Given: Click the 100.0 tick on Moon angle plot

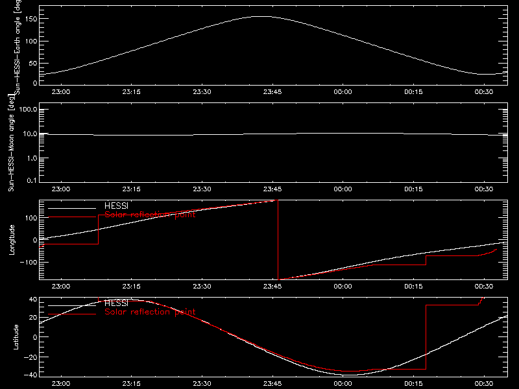Looking at the screenshot, I should tap(28, 109).
